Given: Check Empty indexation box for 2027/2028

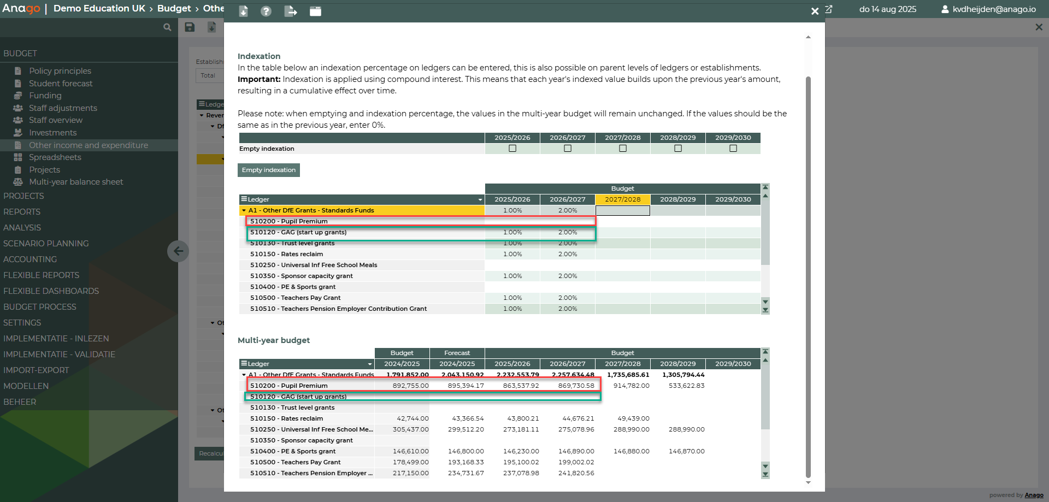Looking at the screenshot, I should tap(623, 149).
